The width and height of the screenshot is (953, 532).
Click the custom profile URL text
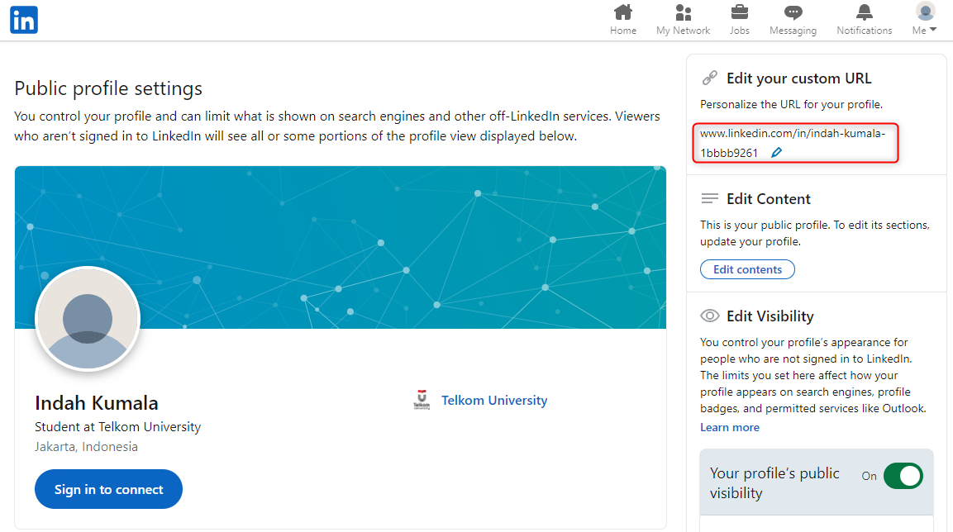pos(793,143)
